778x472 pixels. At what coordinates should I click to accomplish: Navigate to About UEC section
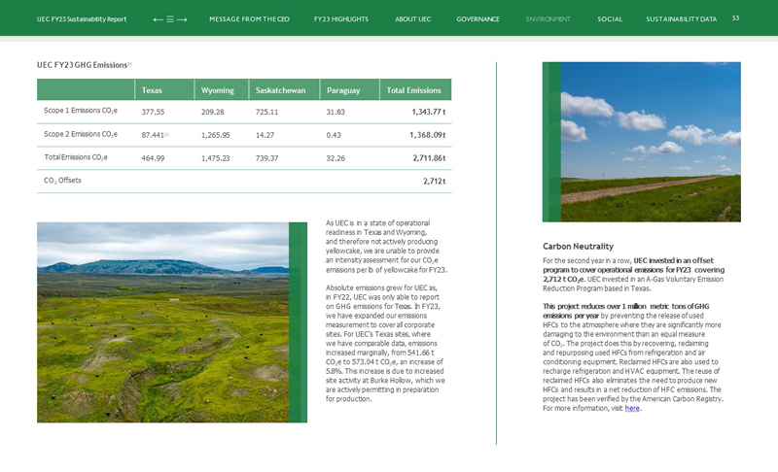point(412,19)
